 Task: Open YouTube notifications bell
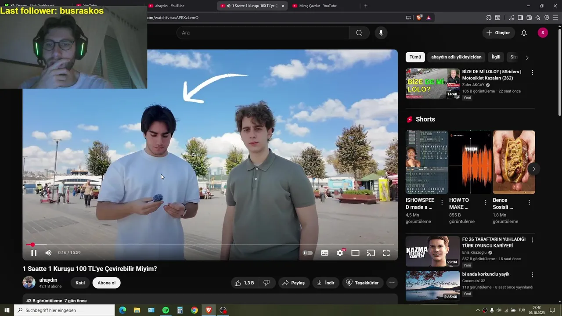tap(524, 33)
